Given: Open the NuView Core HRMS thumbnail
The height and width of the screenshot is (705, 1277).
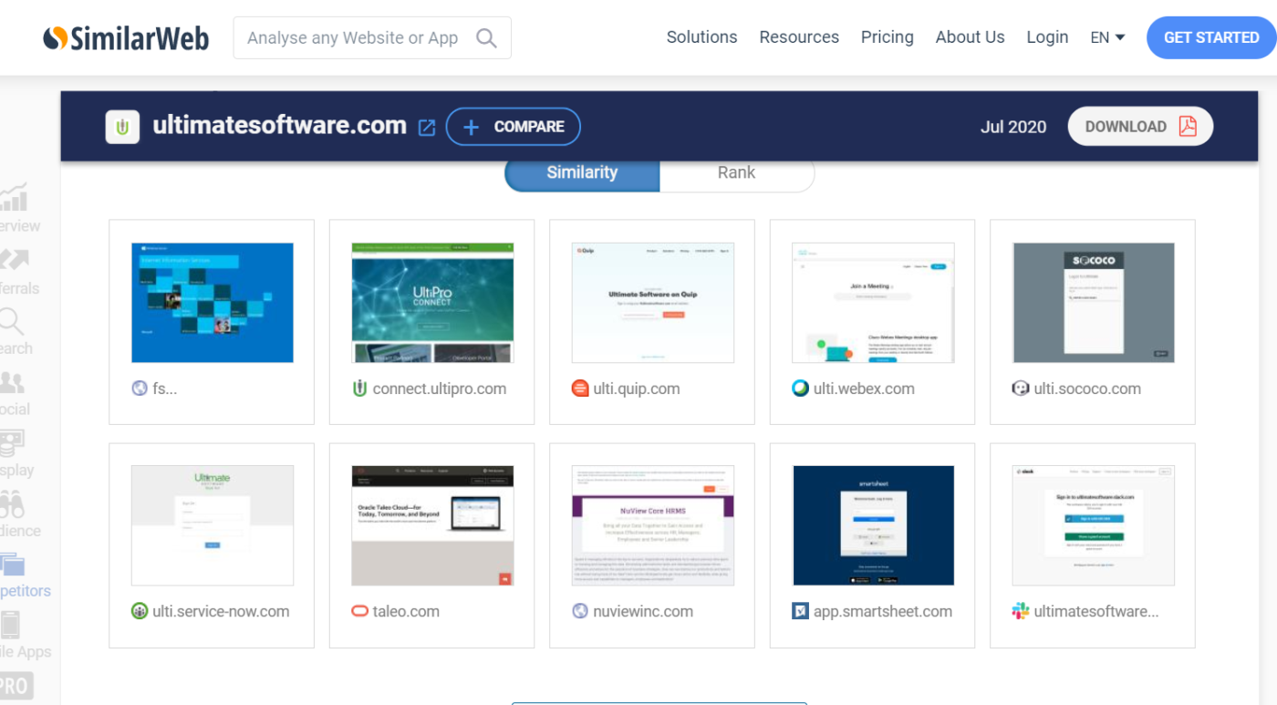Looking at the screenshot, I should (x=653, y=525).
